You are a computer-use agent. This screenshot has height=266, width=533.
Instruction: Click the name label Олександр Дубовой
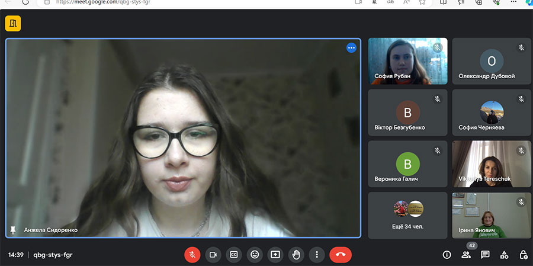click(x=486, y=76)
